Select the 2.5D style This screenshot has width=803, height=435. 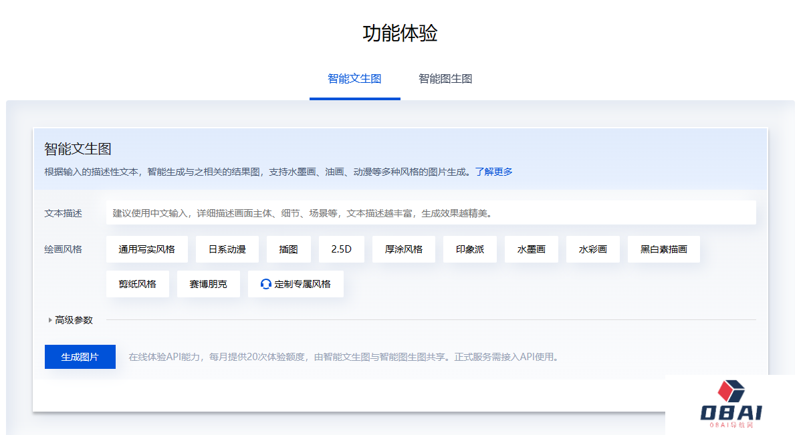click(x=341, y=249)
